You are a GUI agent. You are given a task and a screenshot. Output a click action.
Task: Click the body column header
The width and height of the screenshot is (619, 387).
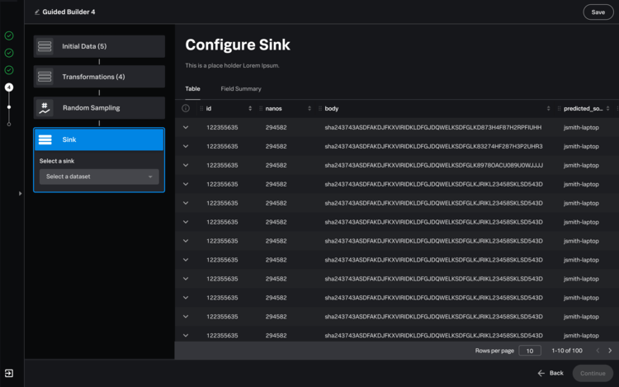click(x=332, y=108)
